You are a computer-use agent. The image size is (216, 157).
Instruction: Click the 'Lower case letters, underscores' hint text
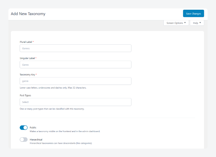click(x=53, y=88)
